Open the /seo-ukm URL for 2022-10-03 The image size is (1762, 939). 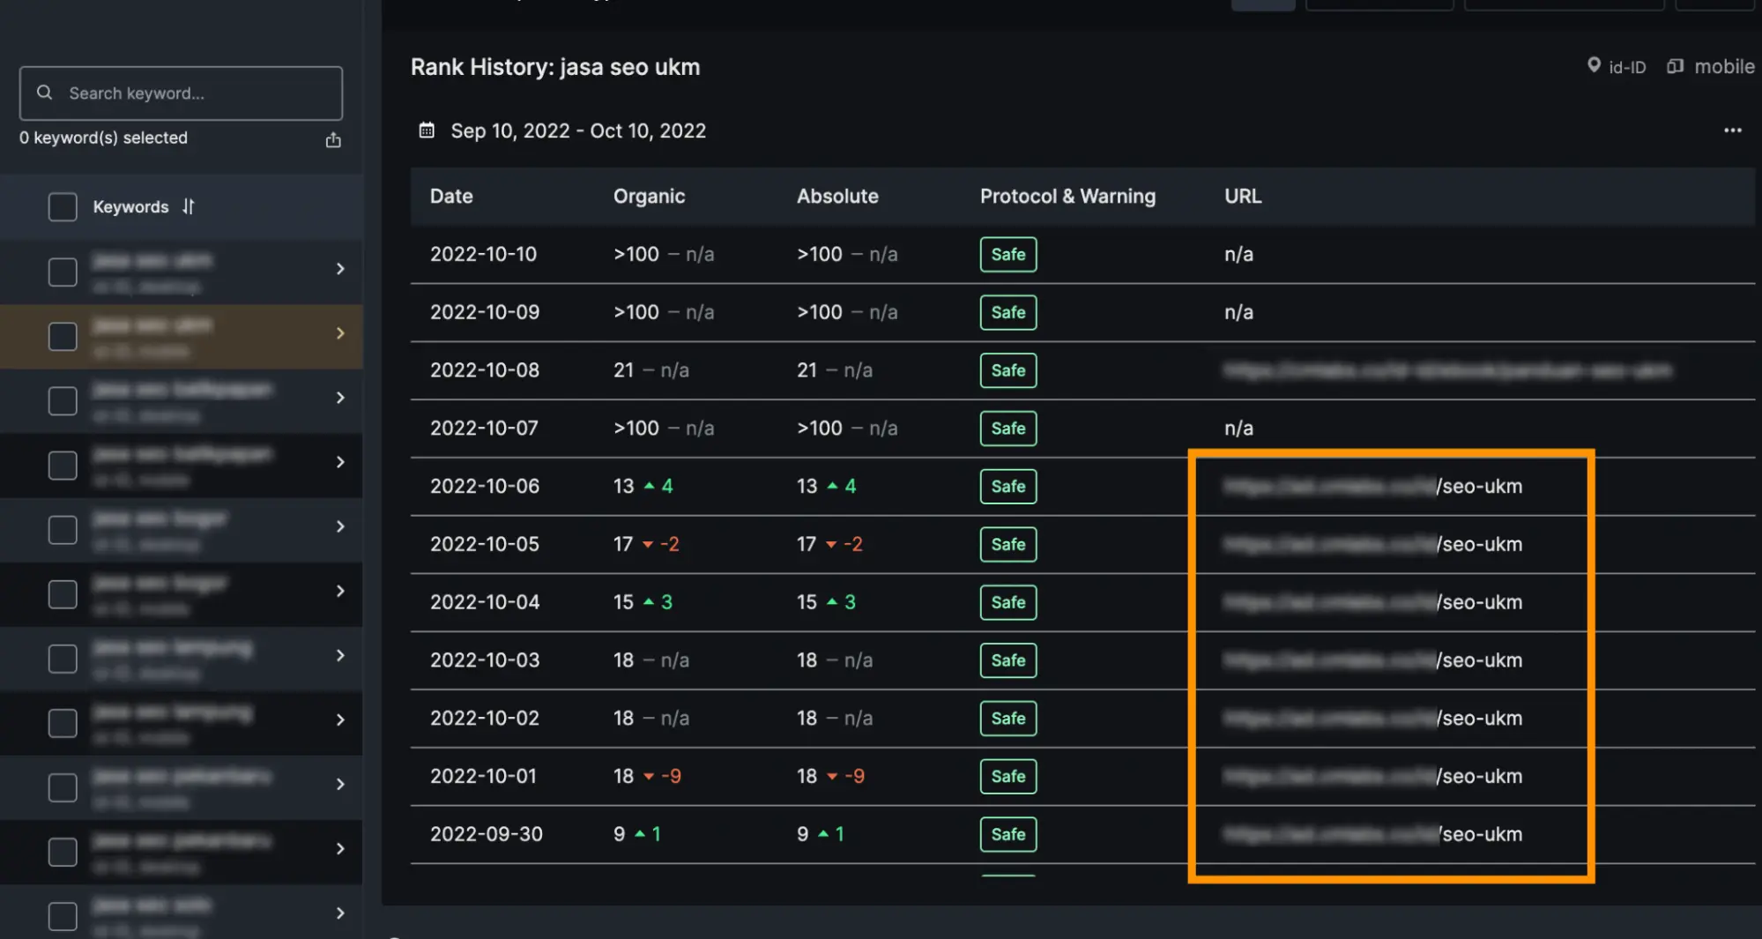pos(1373,660)
